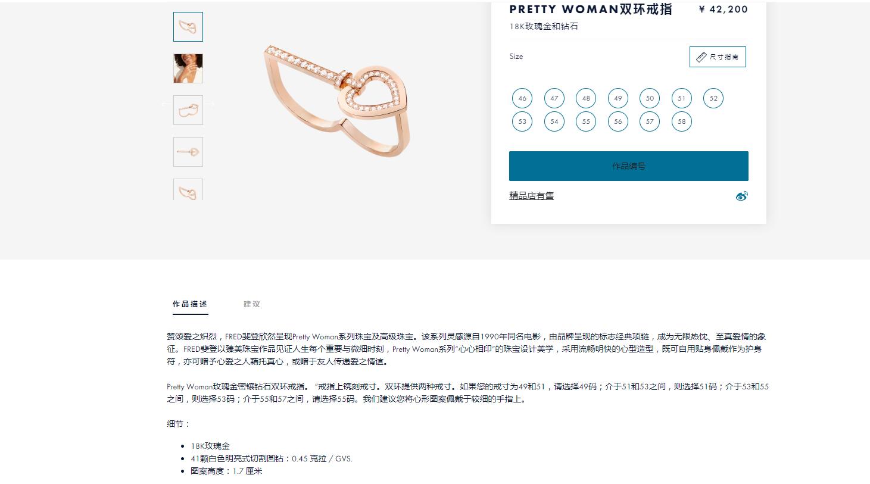The image size is (870, 484).
Task: Select size 51 circle
Action: click(x=682, y=98)
